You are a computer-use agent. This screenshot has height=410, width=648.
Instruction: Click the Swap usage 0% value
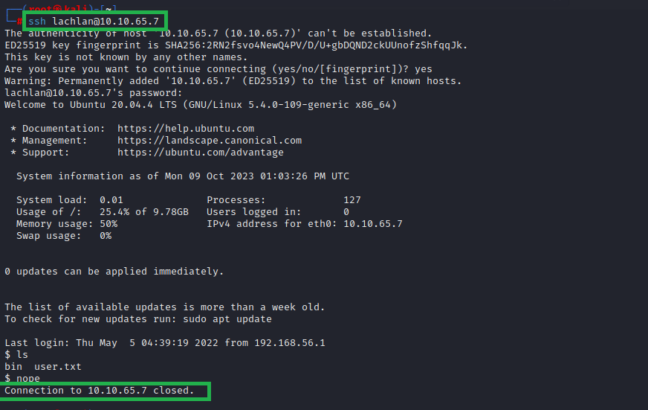pyautogui.click(x=106, y=236)
